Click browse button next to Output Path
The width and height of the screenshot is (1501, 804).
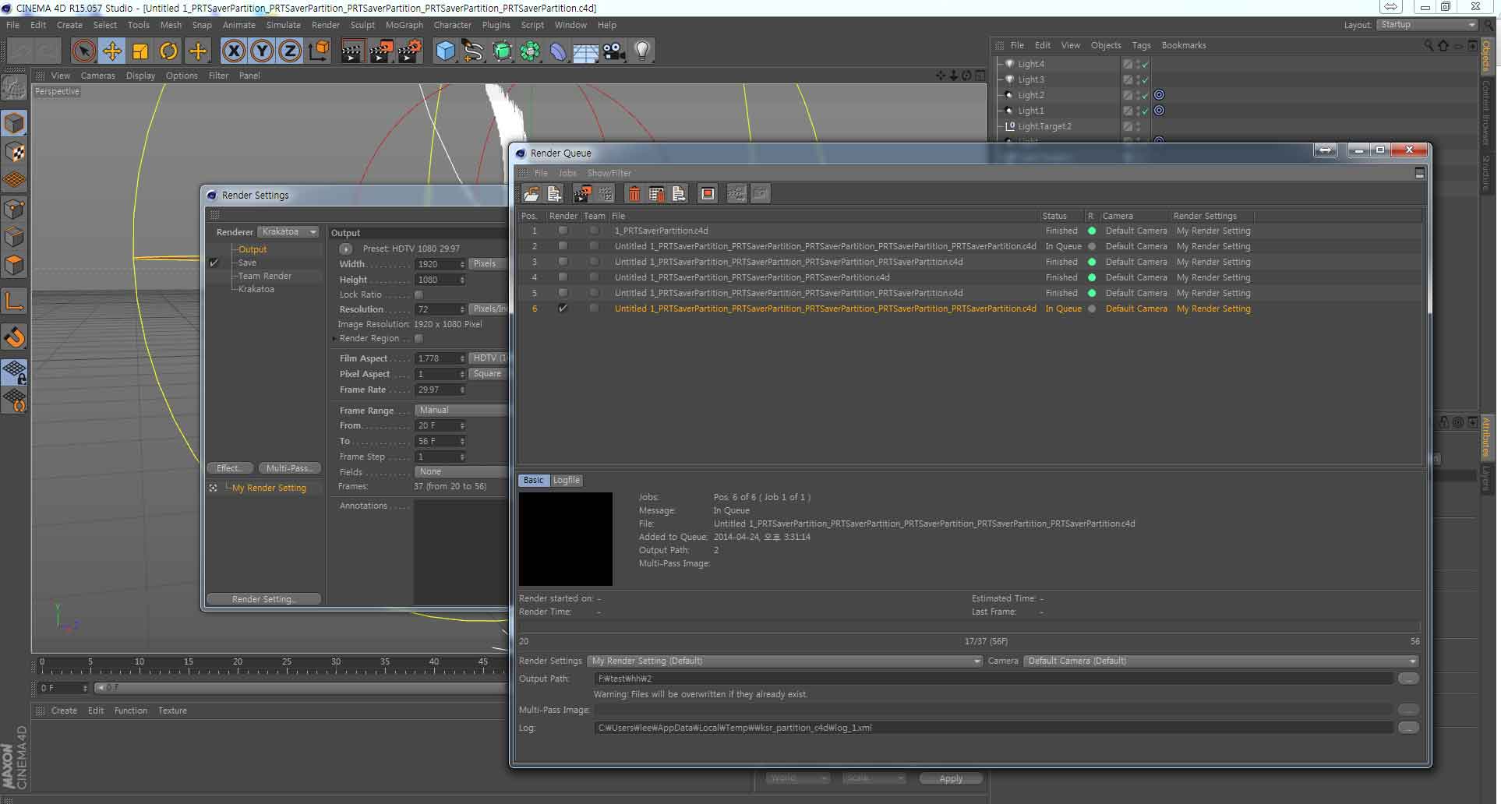(x=1408, y=679)
